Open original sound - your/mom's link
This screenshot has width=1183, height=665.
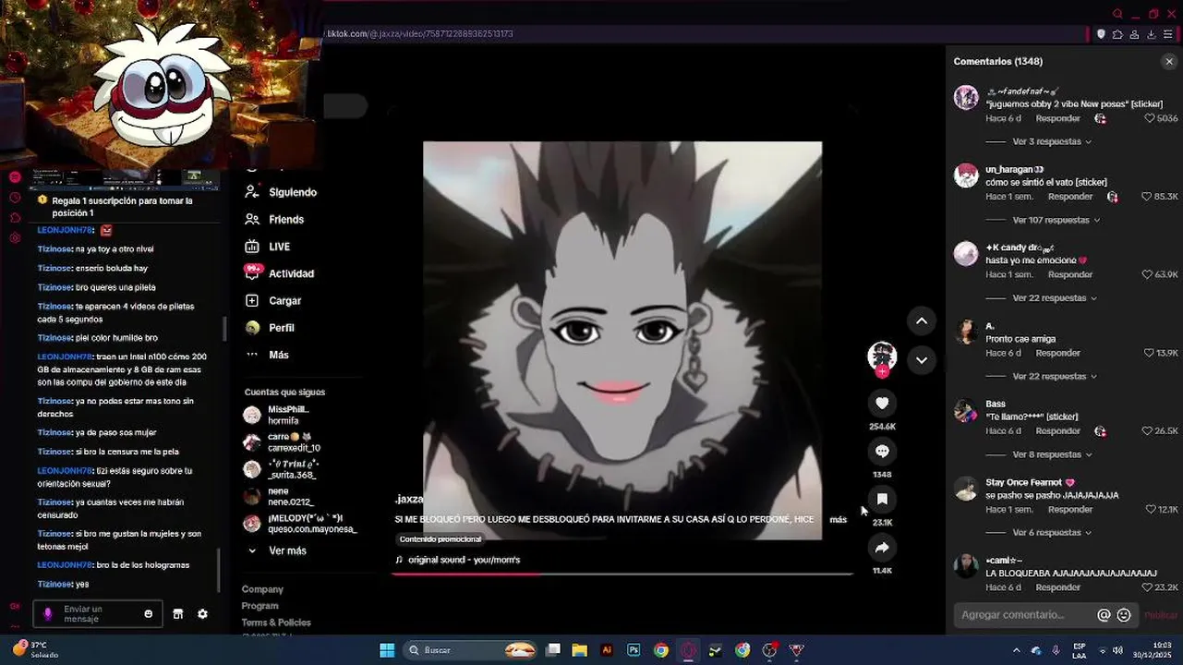point(464,560)
